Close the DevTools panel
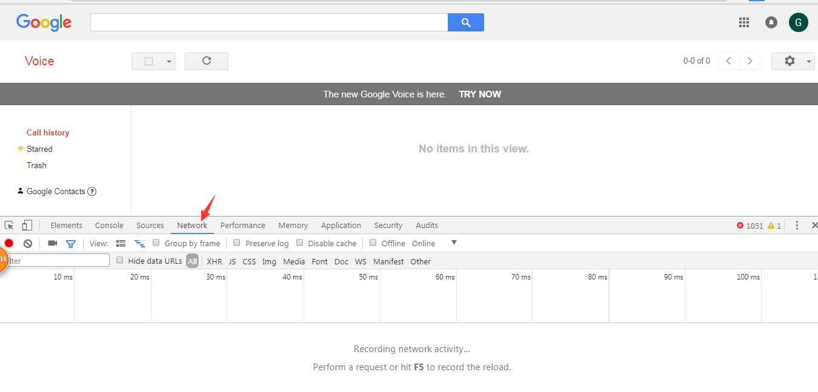The height and width of the screenshot is (392, 818). tap(814, 225)
